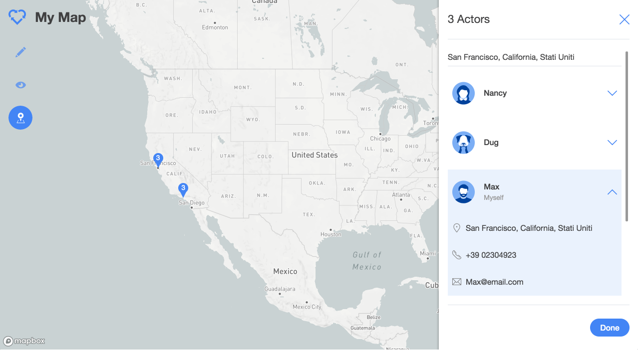Click the location pin icon beside Max's address
This screenshot has width=638, height=350.
[x=456, y=228]
